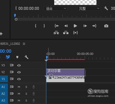This screenshot has width=115, height=104.
Task: Export frame with camera icon
Action: point(106,26)
